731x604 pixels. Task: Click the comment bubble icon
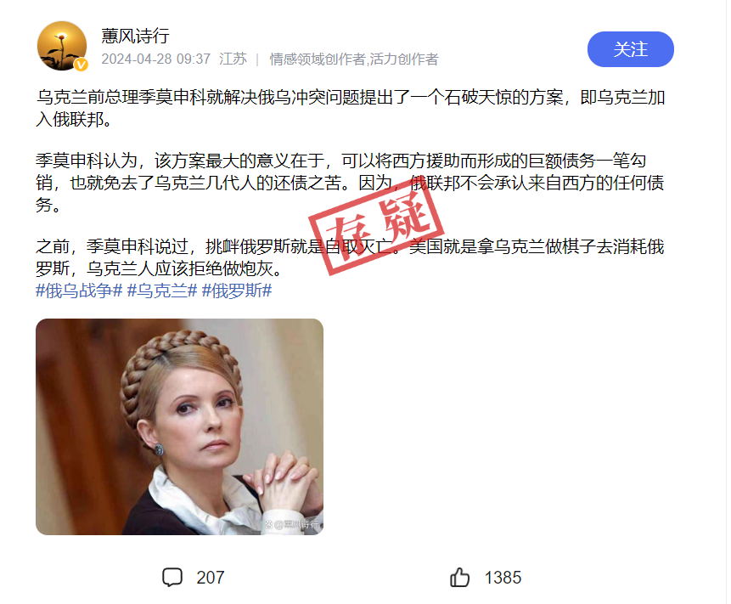coord(172,578)
